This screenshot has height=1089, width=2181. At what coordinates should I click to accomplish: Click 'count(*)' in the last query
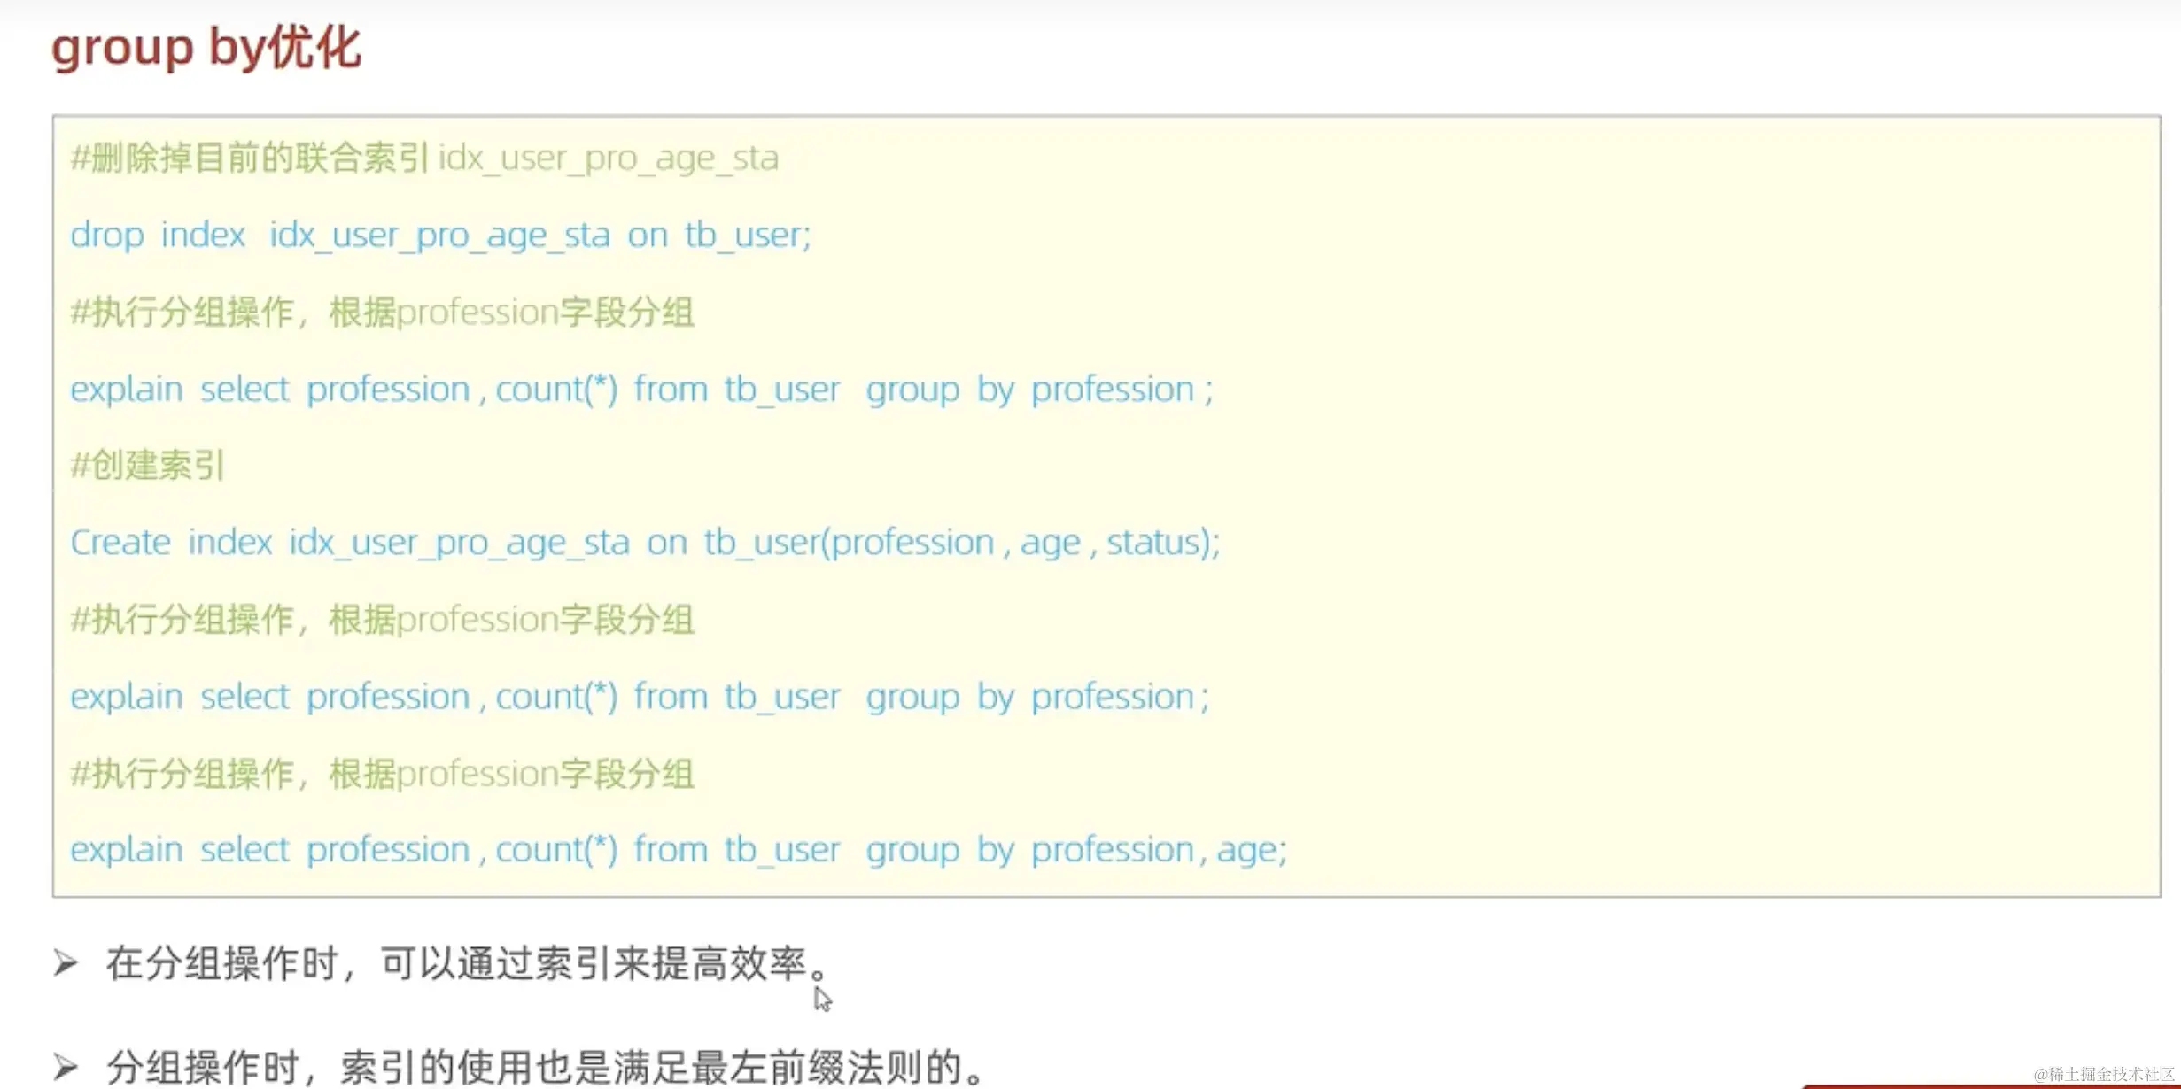tap(556, 850)
